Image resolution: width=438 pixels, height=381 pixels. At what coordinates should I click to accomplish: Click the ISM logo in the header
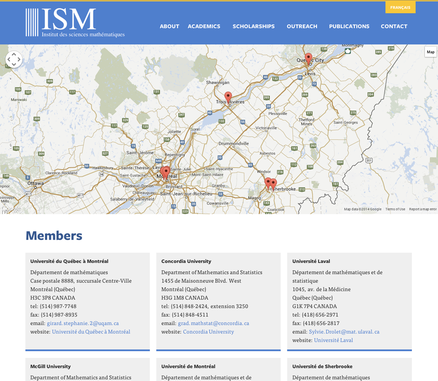75,22
